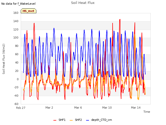
Task: Click the -40 y-axis tick label
Action: coord(16,96)
